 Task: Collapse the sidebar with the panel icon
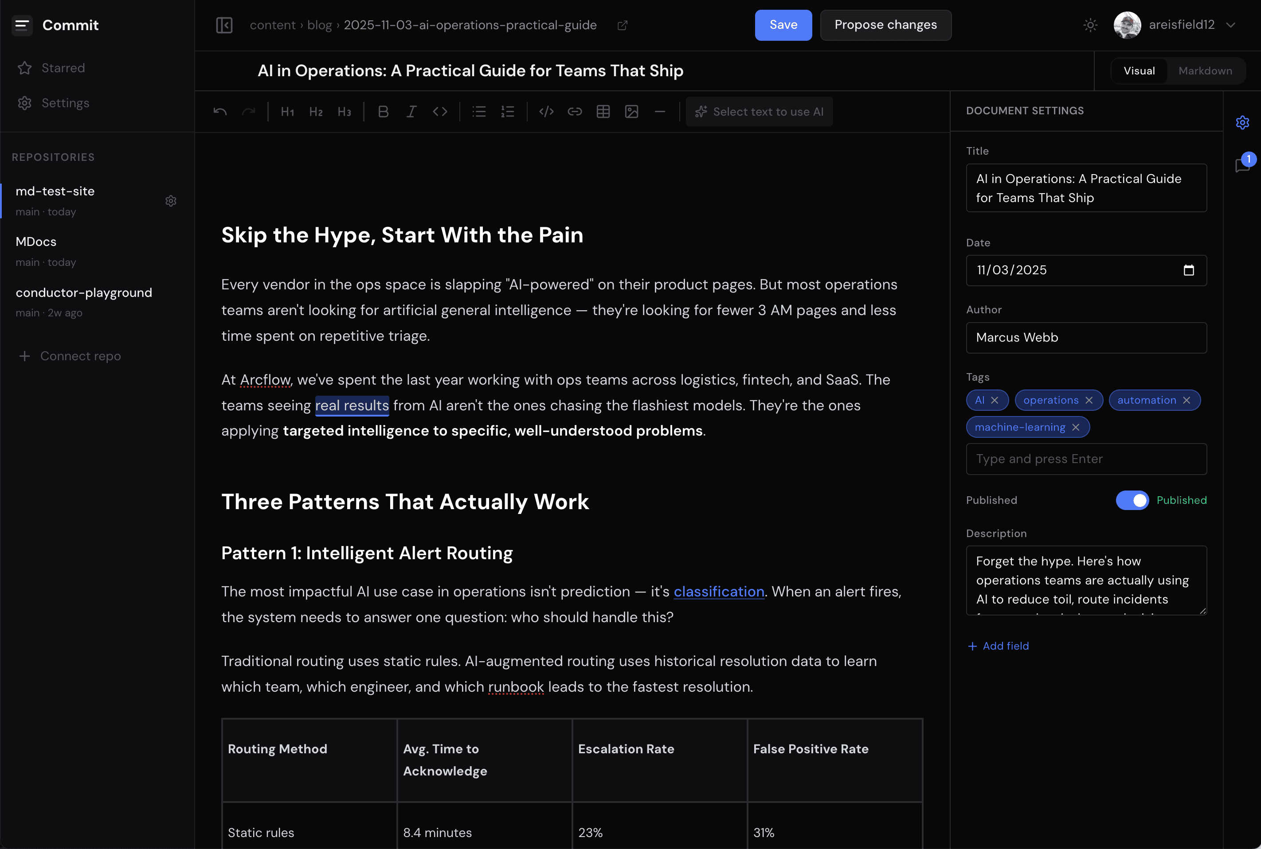coord(225,25)
